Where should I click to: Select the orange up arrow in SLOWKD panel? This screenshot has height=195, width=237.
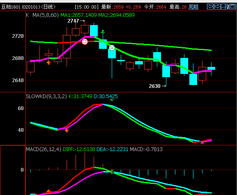point(67,131)
